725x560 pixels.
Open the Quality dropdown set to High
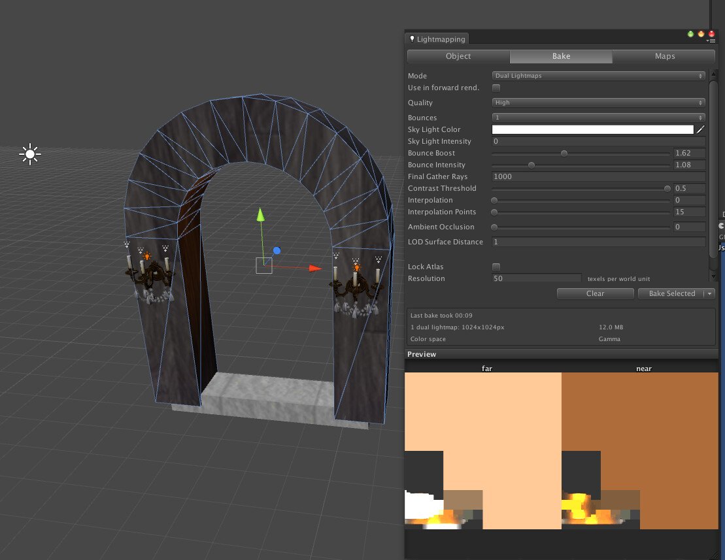click(598, 103)
